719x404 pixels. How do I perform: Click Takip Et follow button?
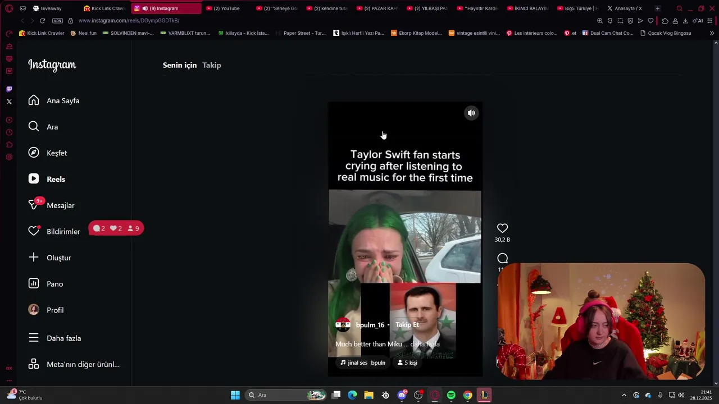[407, 325]
